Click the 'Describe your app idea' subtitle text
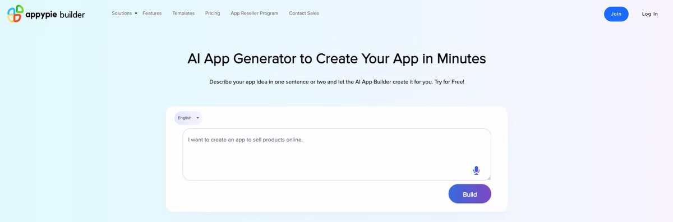This screenshot has height=222, width=673. pyautogui.click(x=336, y=82)
